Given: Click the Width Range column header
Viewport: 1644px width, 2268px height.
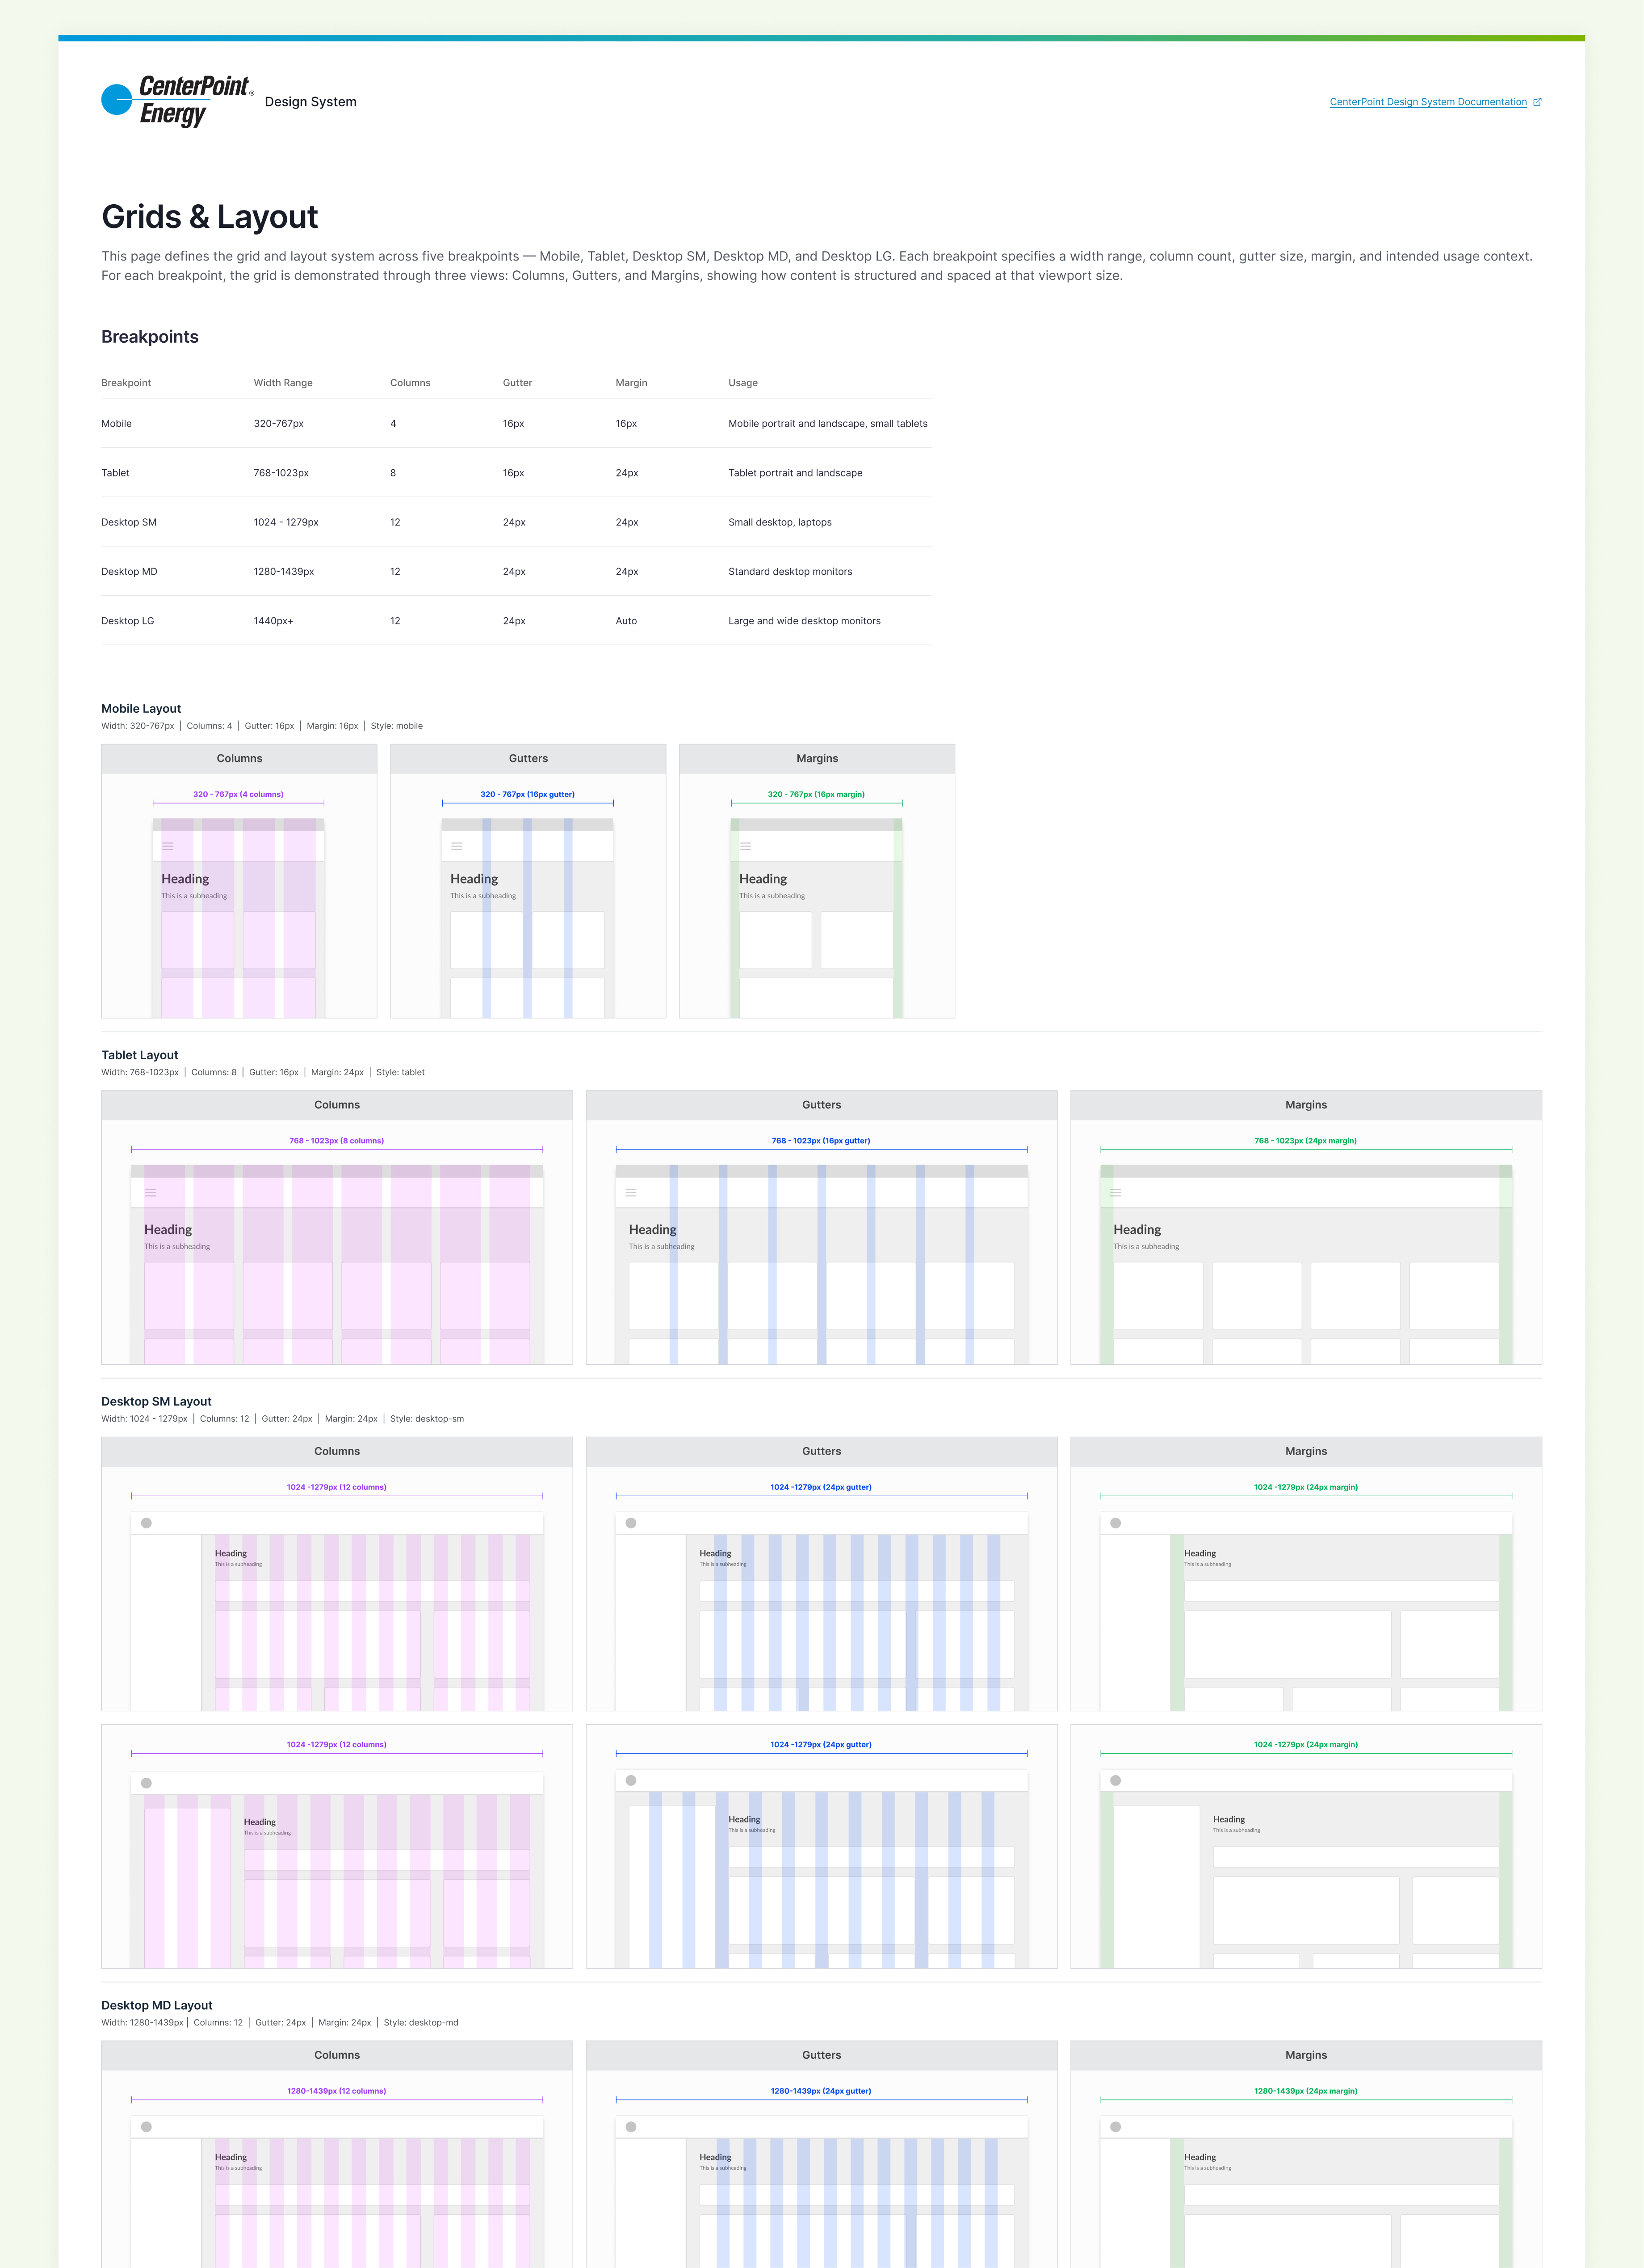Looking at the screenshot, I should click(283, 383).
